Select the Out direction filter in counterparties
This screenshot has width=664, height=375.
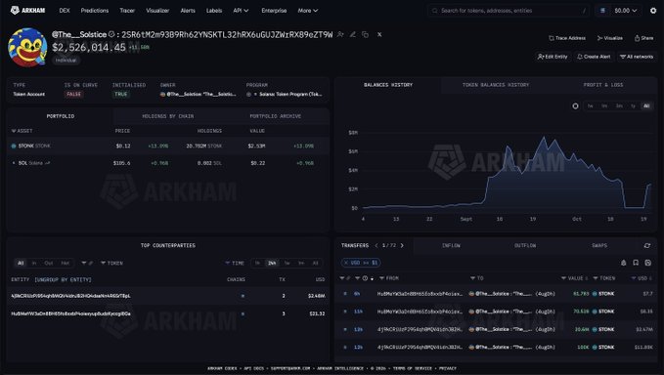(49, 263)
